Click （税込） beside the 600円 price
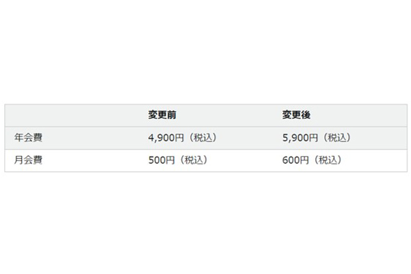The width and height of the screenshot is (411, 274). click(x=326, y=160)
